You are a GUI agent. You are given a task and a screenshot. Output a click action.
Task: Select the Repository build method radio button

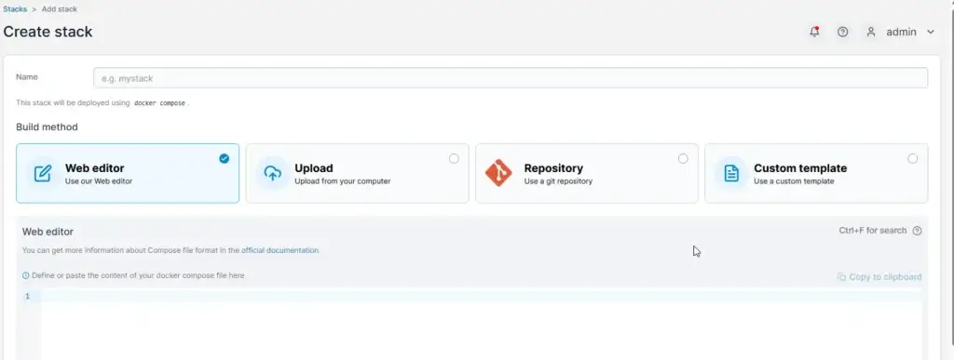683,158
